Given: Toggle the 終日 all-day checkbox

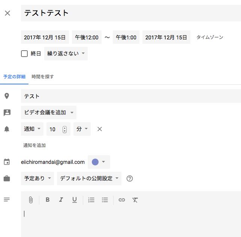Looking at the screenshot, I should click(24, 54).
